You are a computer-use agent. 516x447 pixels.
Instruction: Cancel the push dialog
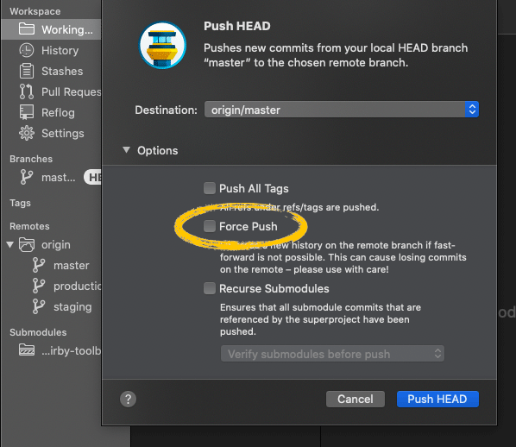coord(356,399)
